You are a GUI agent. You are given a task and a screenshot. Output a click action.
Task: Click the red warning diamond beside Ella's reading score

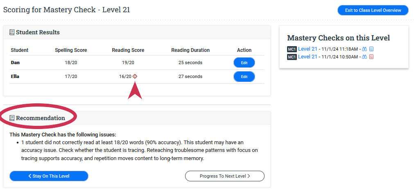click(135, 76)
